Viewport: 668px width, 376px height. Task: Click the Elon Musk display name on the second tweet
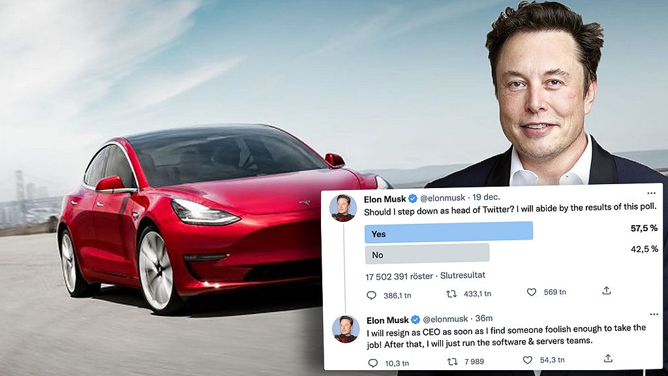tap(387, 320)
